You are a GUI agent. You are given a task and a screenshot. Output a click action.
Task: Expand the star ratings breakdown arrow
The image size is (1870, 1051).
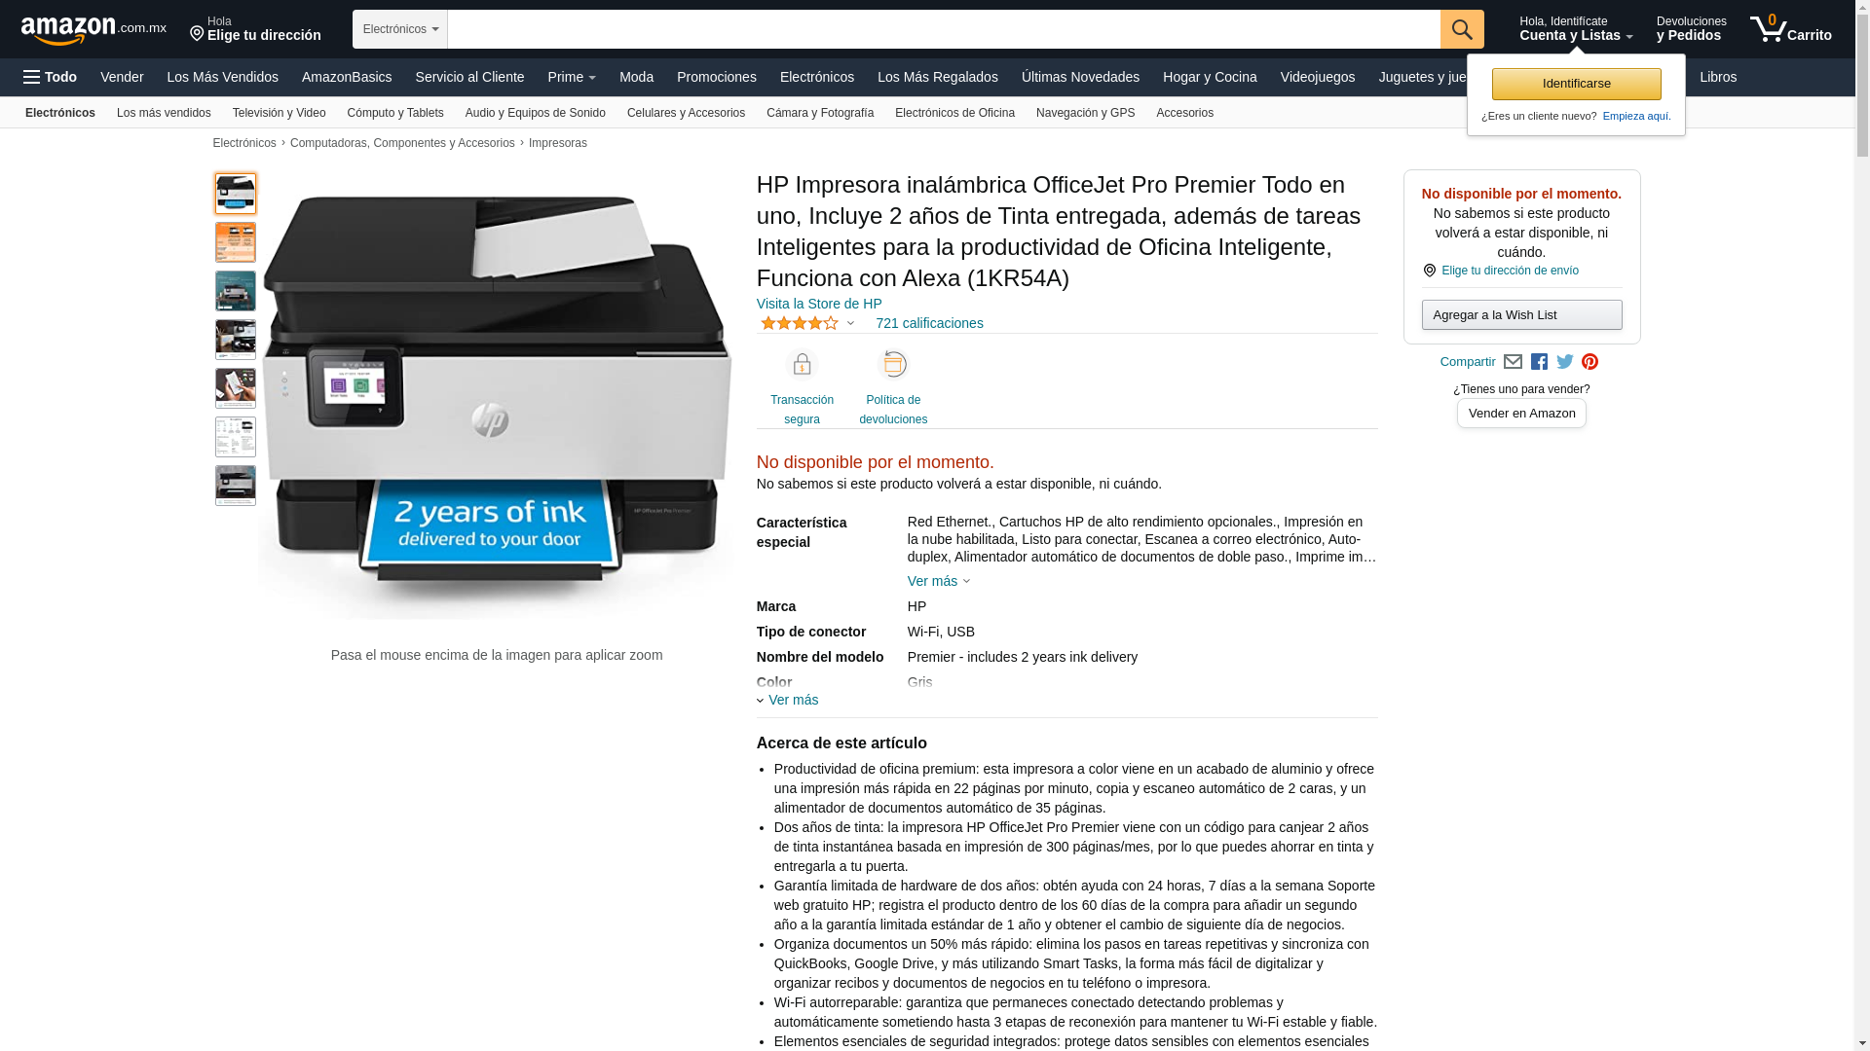(850, 324)
